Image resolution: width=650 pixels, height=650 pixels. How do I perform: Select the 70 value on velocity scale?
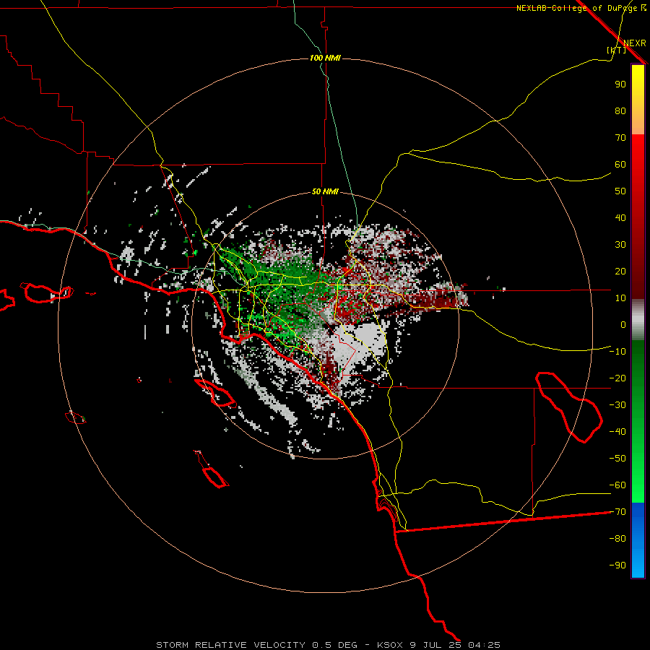coord(620,138)
